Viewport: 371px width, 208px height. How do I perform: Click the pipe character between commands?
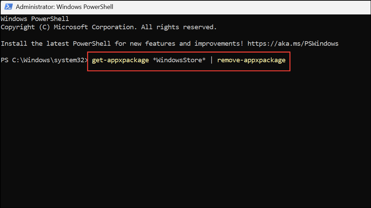[x=211, y=60]
